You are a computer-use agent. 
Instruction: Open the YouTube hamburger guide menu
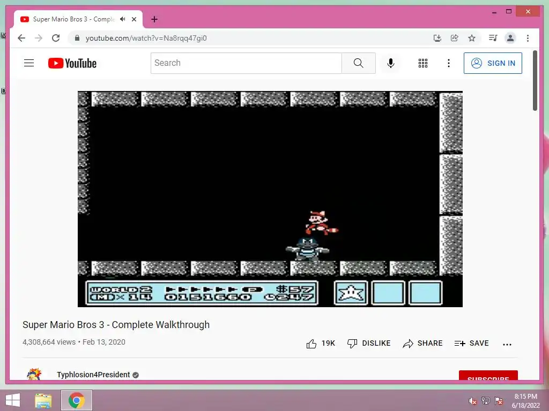[x=29, y=63]
